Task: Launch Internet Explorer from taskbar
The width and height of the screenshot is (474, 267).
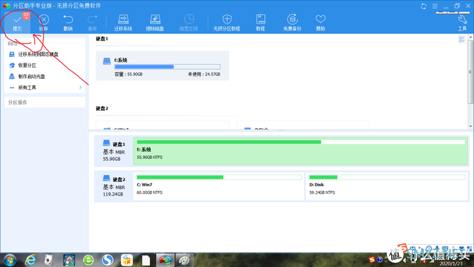Action: click(30, 260)
